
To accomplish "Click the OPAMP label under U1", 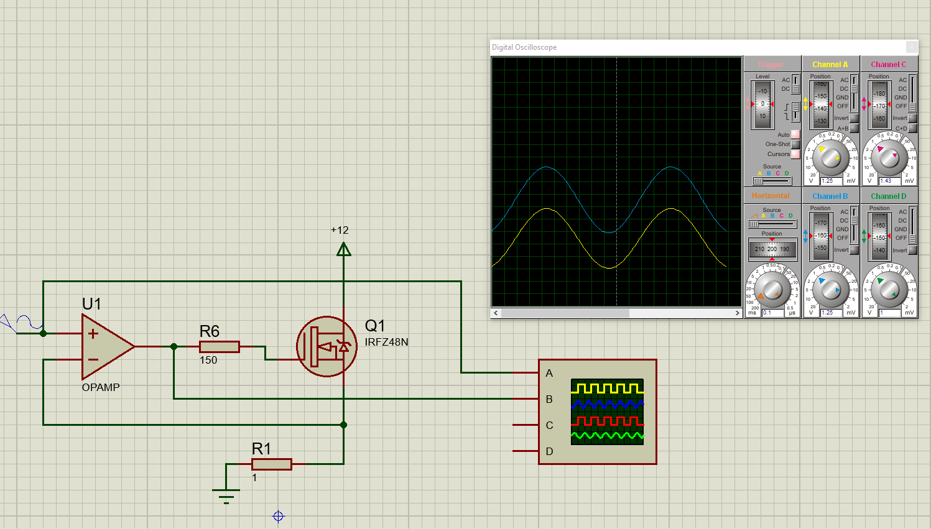I will coord(101,387).
